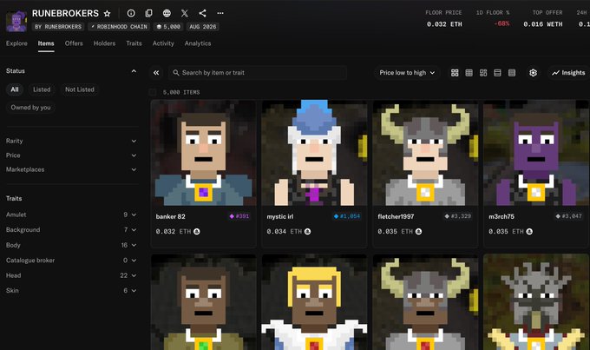Open the collection Traits tab

point(134,43)
